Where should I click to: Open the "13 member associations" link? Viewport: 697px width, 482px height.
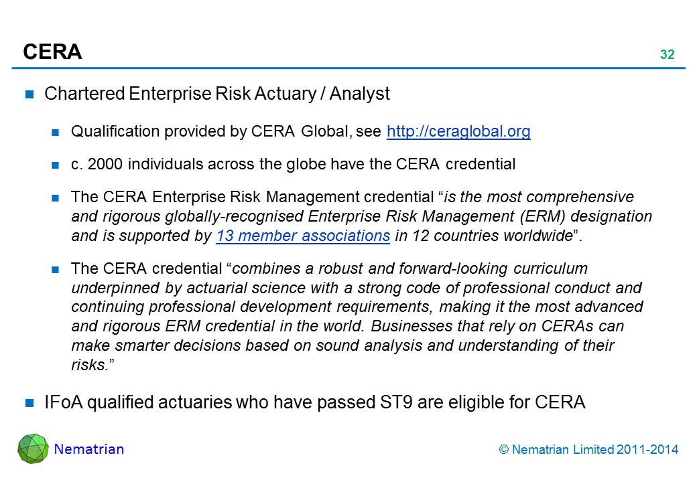[x=304, y=236]
